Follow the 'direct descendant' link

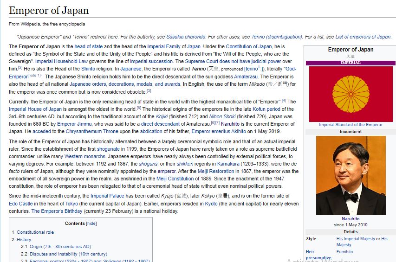(160, 124)
